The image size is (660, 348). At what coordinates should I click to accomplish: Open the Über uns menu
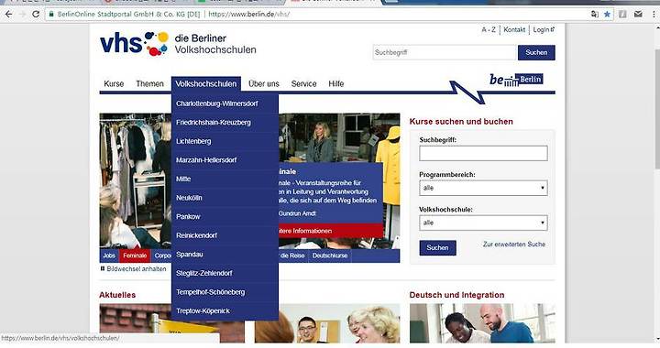263,83
